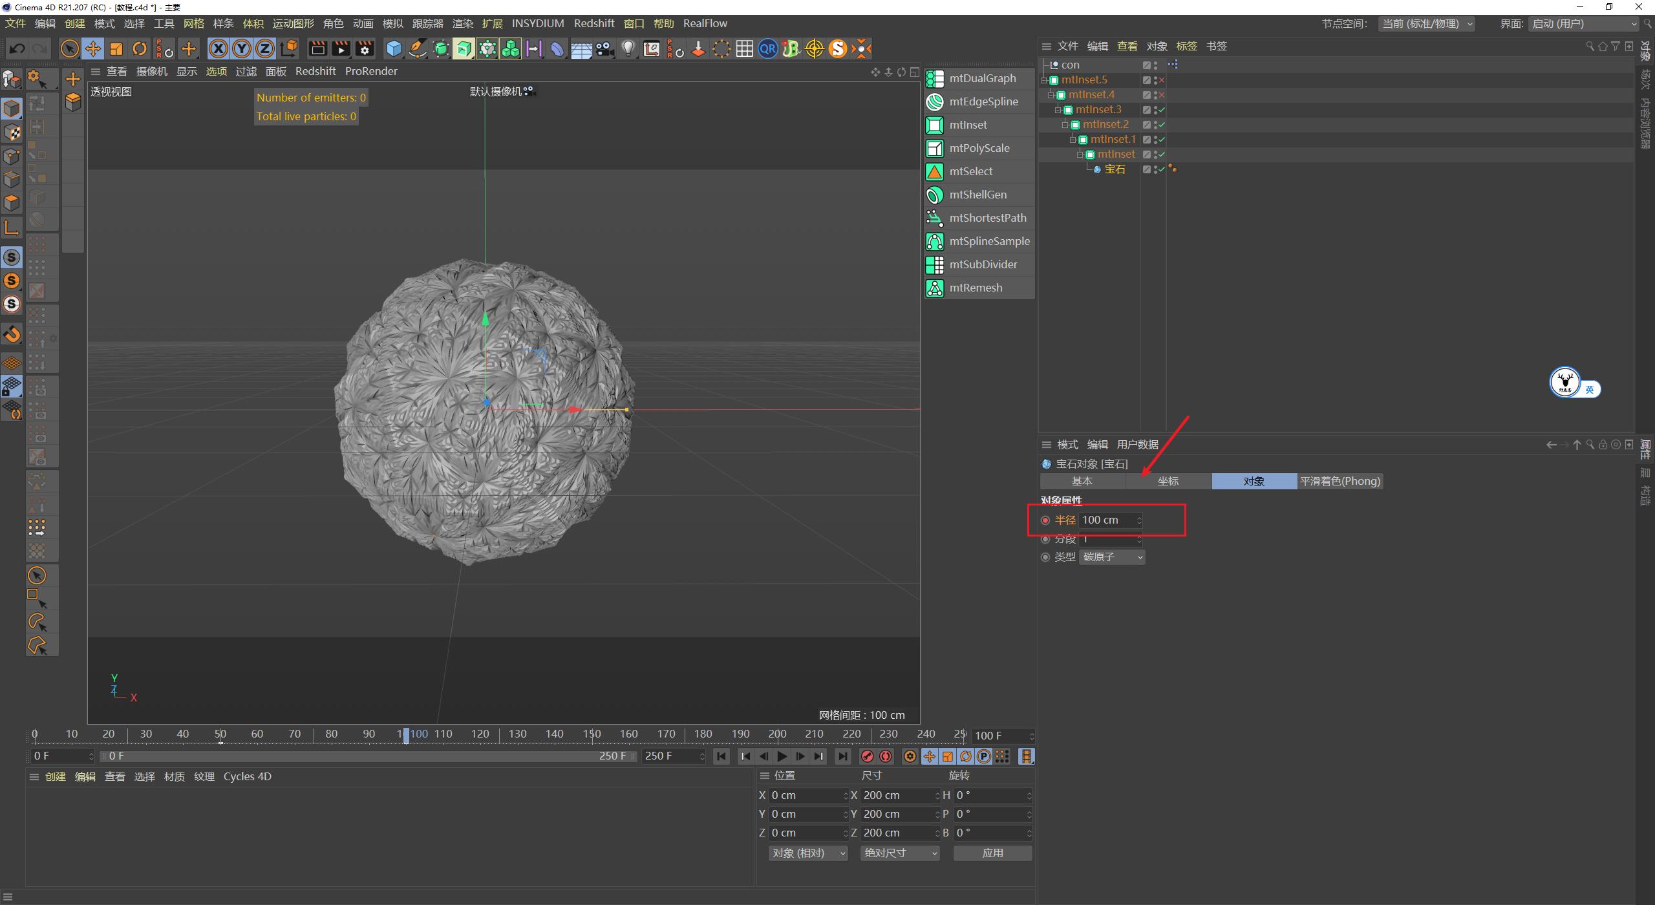Toggle the X axis lock icon

pyautogui.click(x=219, y=48)
